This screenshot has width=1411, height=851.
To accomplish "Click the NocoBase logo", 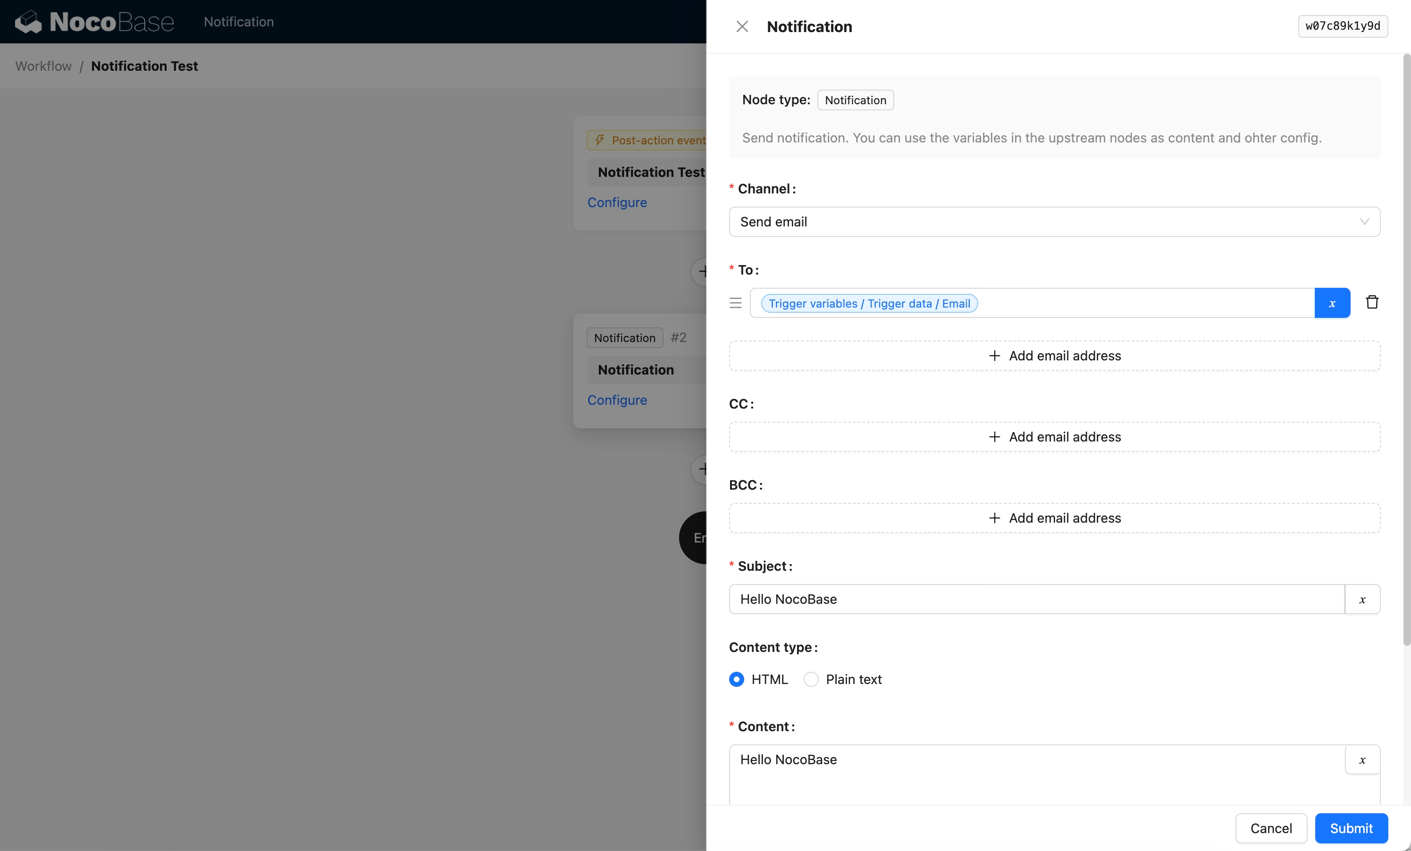I will pos(94,22).
